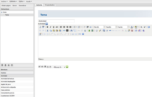152x97 pixels.
Task: Insert special character with omega icon
Action: [136, 31]
